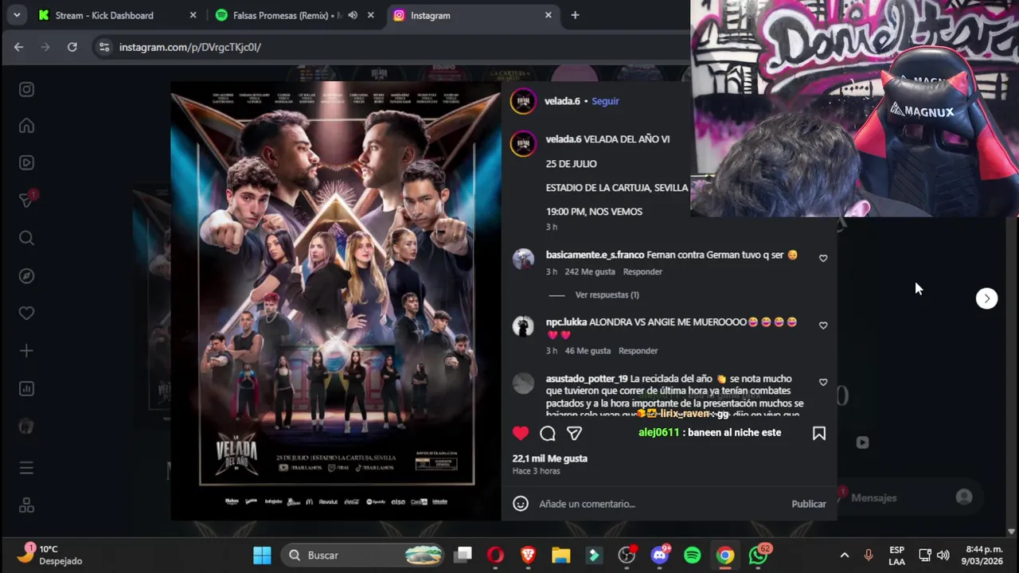Open the profile avatar in the sidebar
Viewport: 1019px width, 573px height.
[x=26, y=427]
